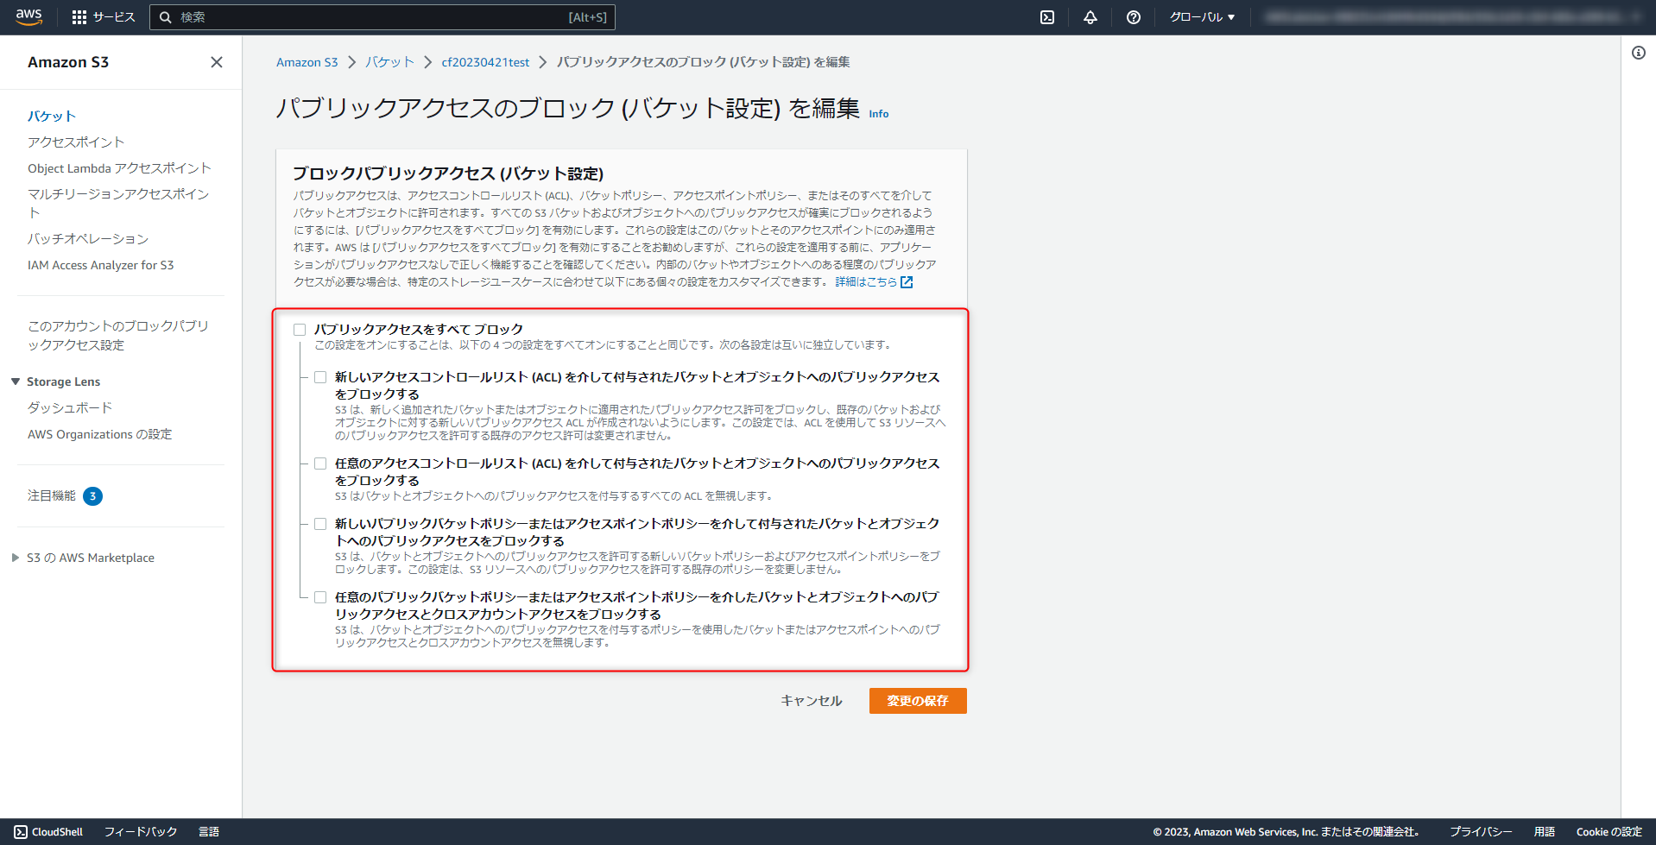Open the external link beside 詳細はこちら
This screenshot has height=845, width=1656.
905,281
